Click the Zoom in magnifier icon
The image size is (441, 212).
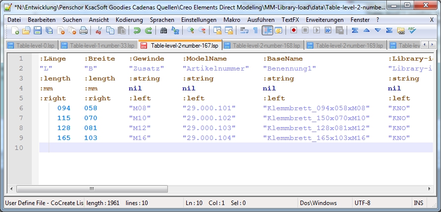tap(190, 31)
